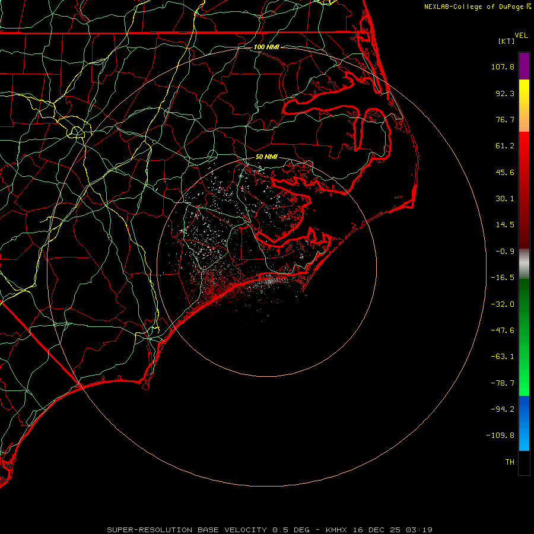Select the 92.3 legend value
Viewport: 534px width, 534px height.
click(x=505, y=93)
